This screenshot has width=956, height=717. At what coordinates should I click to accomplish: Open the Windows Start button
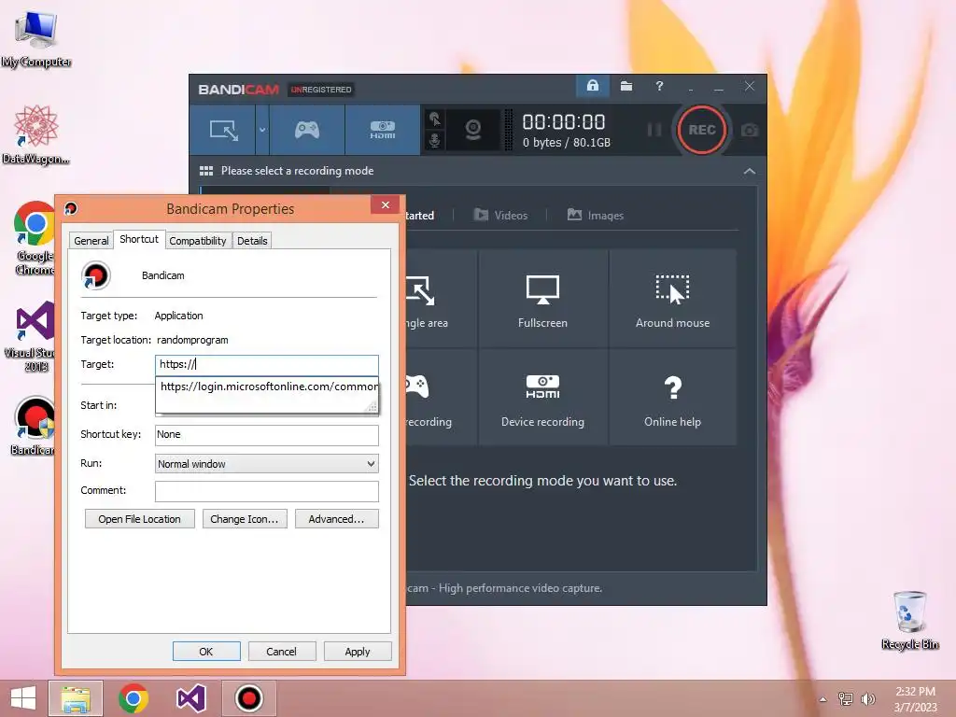coord(23,698)
